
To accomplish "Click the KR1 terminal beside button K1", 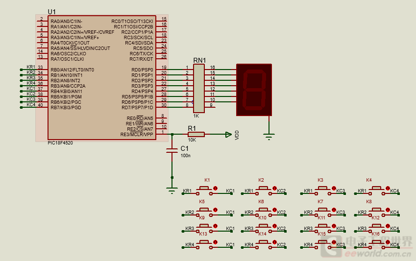I will coord(187,191).
